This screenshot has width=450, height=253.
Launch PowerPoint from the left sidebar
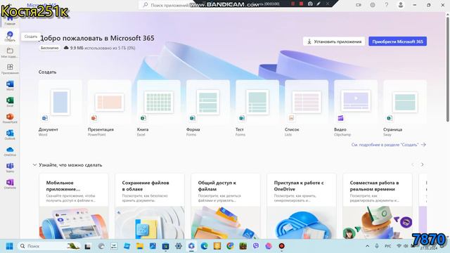pos(10,118)
